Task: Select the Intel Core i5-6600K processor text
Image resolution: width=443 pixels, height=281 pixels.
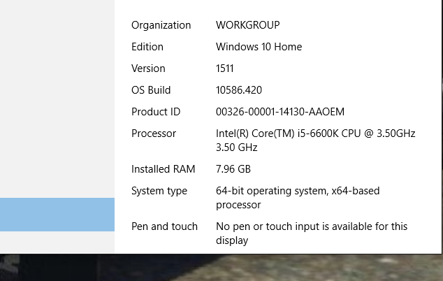Action: pos(316,134)
